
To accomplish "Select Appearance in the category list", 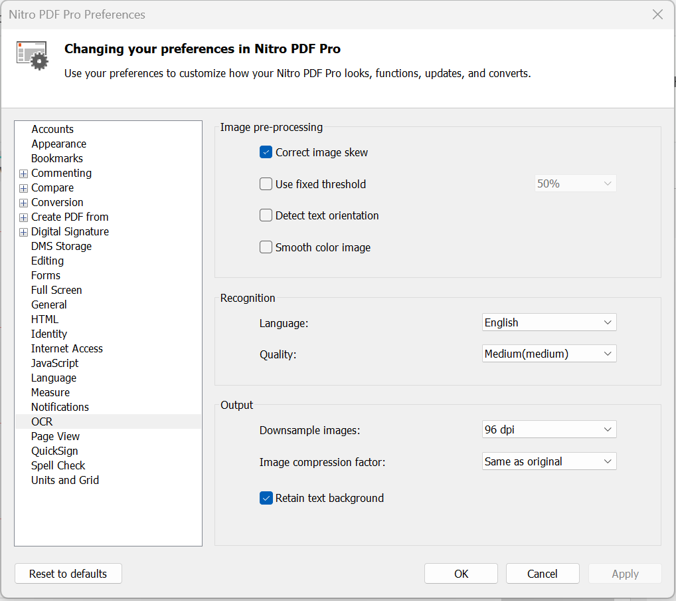I will coord(58,144).
